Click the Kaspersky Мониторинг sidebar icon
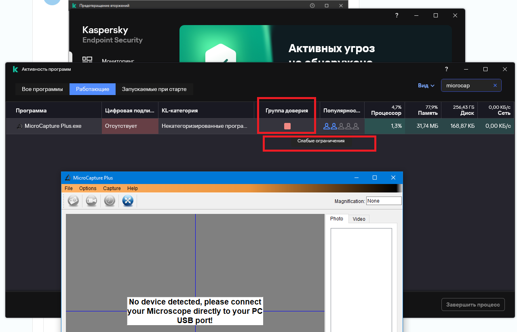 point(87,60)
